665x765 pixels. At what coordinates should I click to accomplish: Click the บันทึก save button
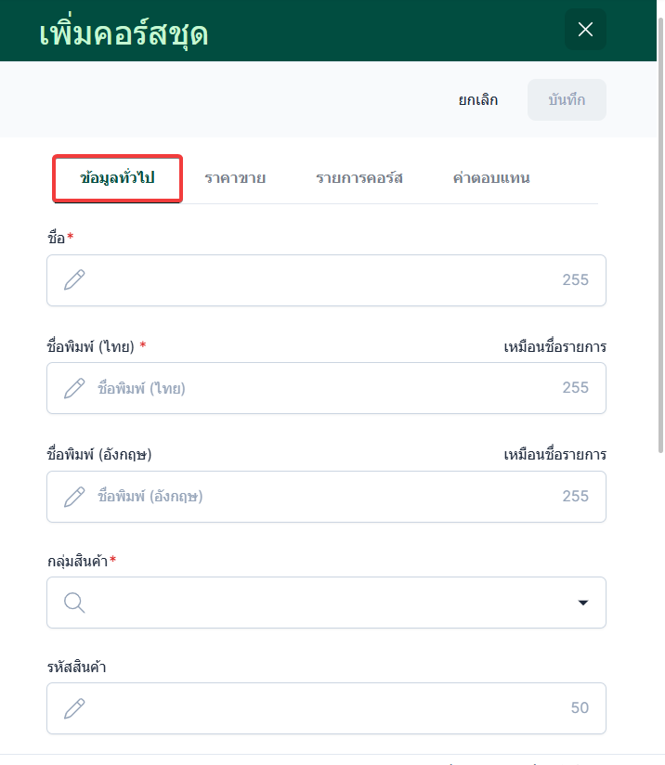click(567, 100)
